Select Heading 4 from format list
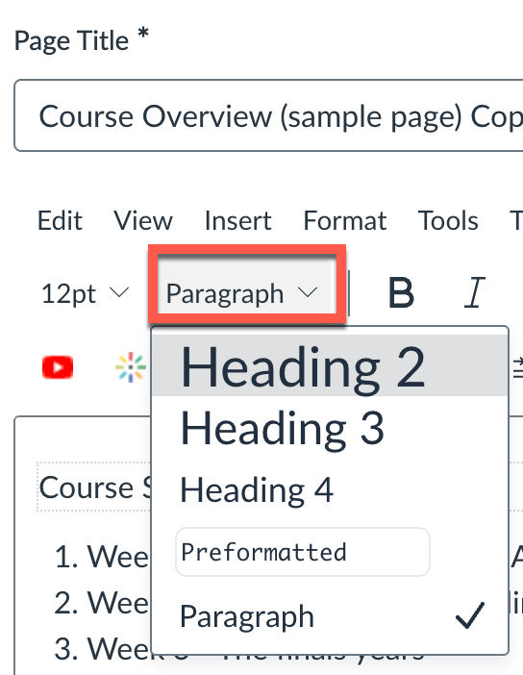Viewport: 523px width, 675px height. 330,489
